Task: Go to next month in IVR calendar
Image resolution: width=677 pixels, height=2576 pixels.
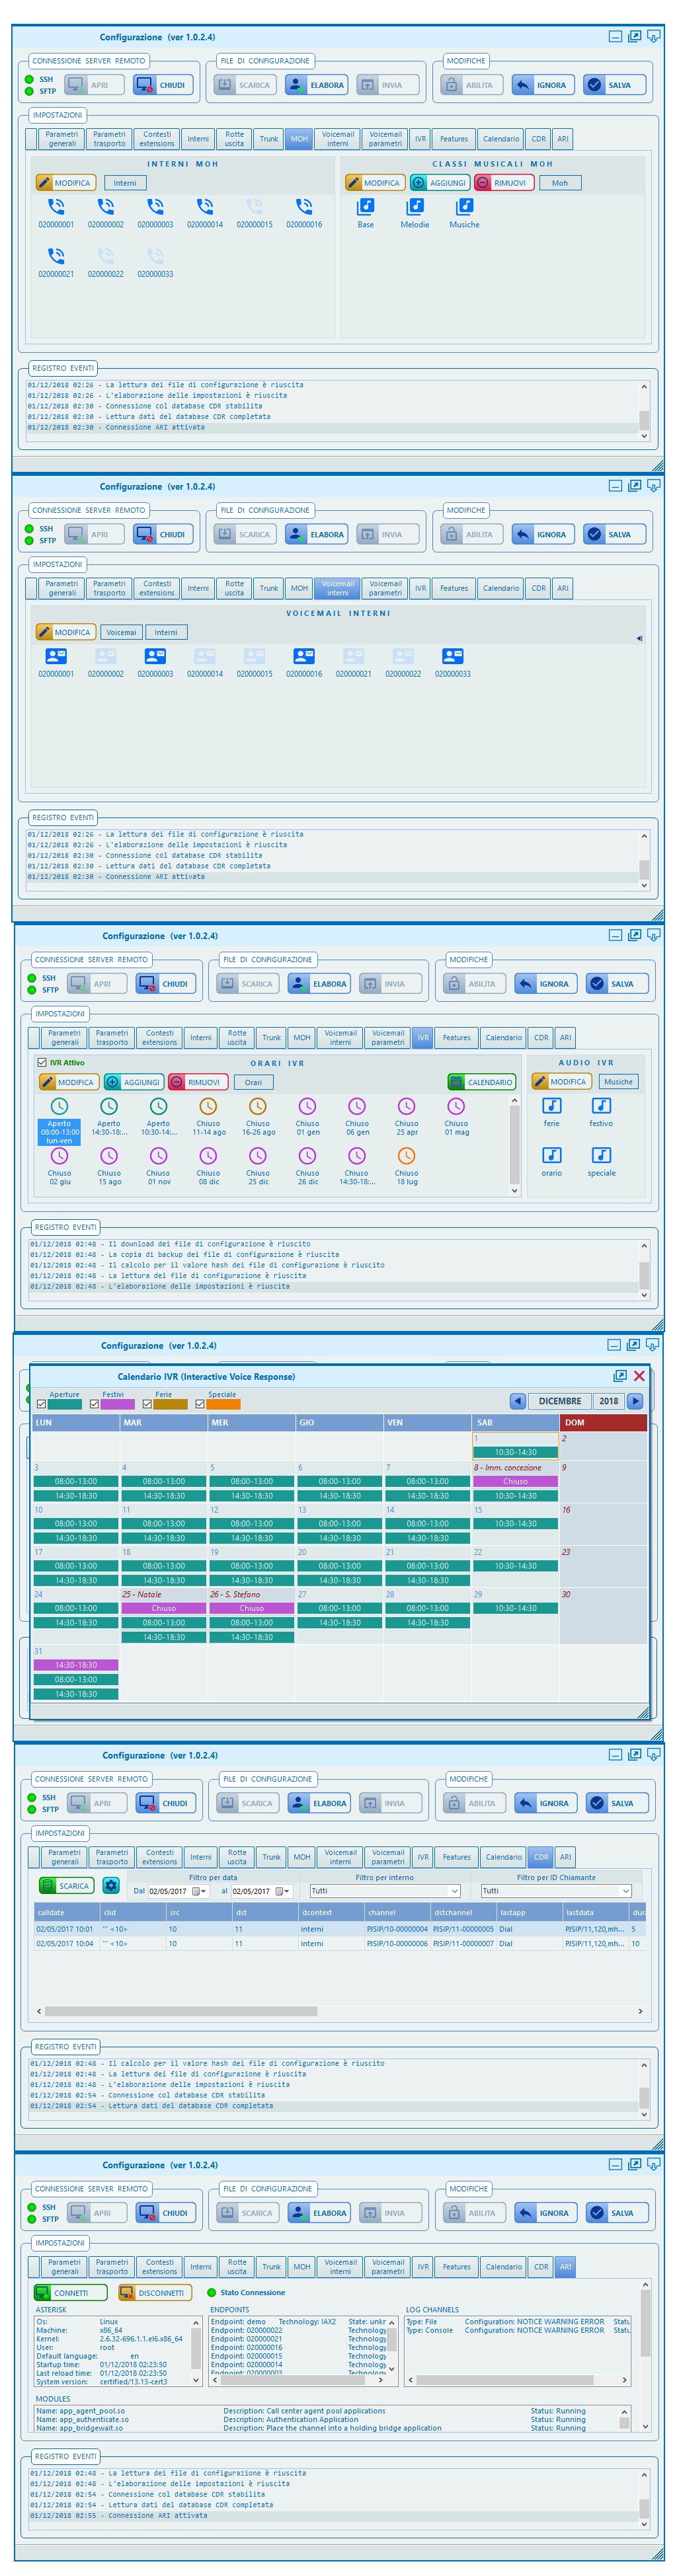Action: point(635,1401)
